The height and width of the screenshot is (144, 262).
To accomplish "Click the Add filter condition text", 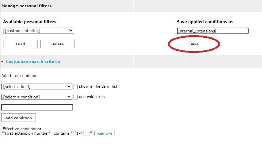I will click(20, 76).
